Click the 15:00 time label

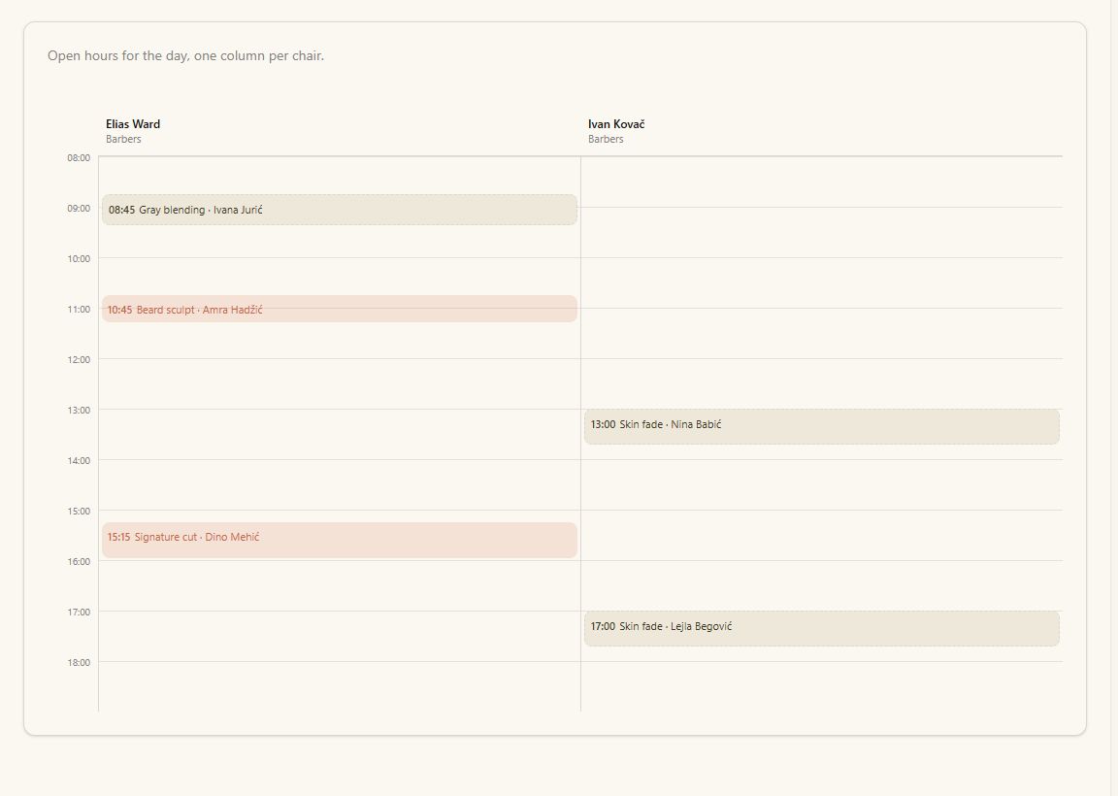80,512
